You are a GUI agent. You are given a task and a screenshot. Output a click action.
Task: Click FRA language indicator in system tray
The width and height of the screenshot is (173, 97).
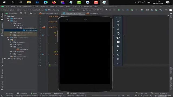pyautogui.click(x=148, y=2)
